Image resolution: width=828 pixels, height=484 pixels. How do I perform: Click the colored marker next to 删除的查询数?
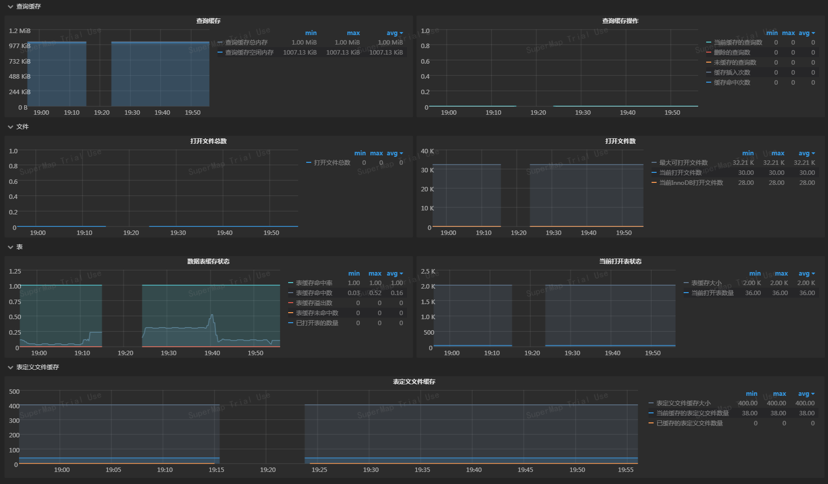(709, 52)
